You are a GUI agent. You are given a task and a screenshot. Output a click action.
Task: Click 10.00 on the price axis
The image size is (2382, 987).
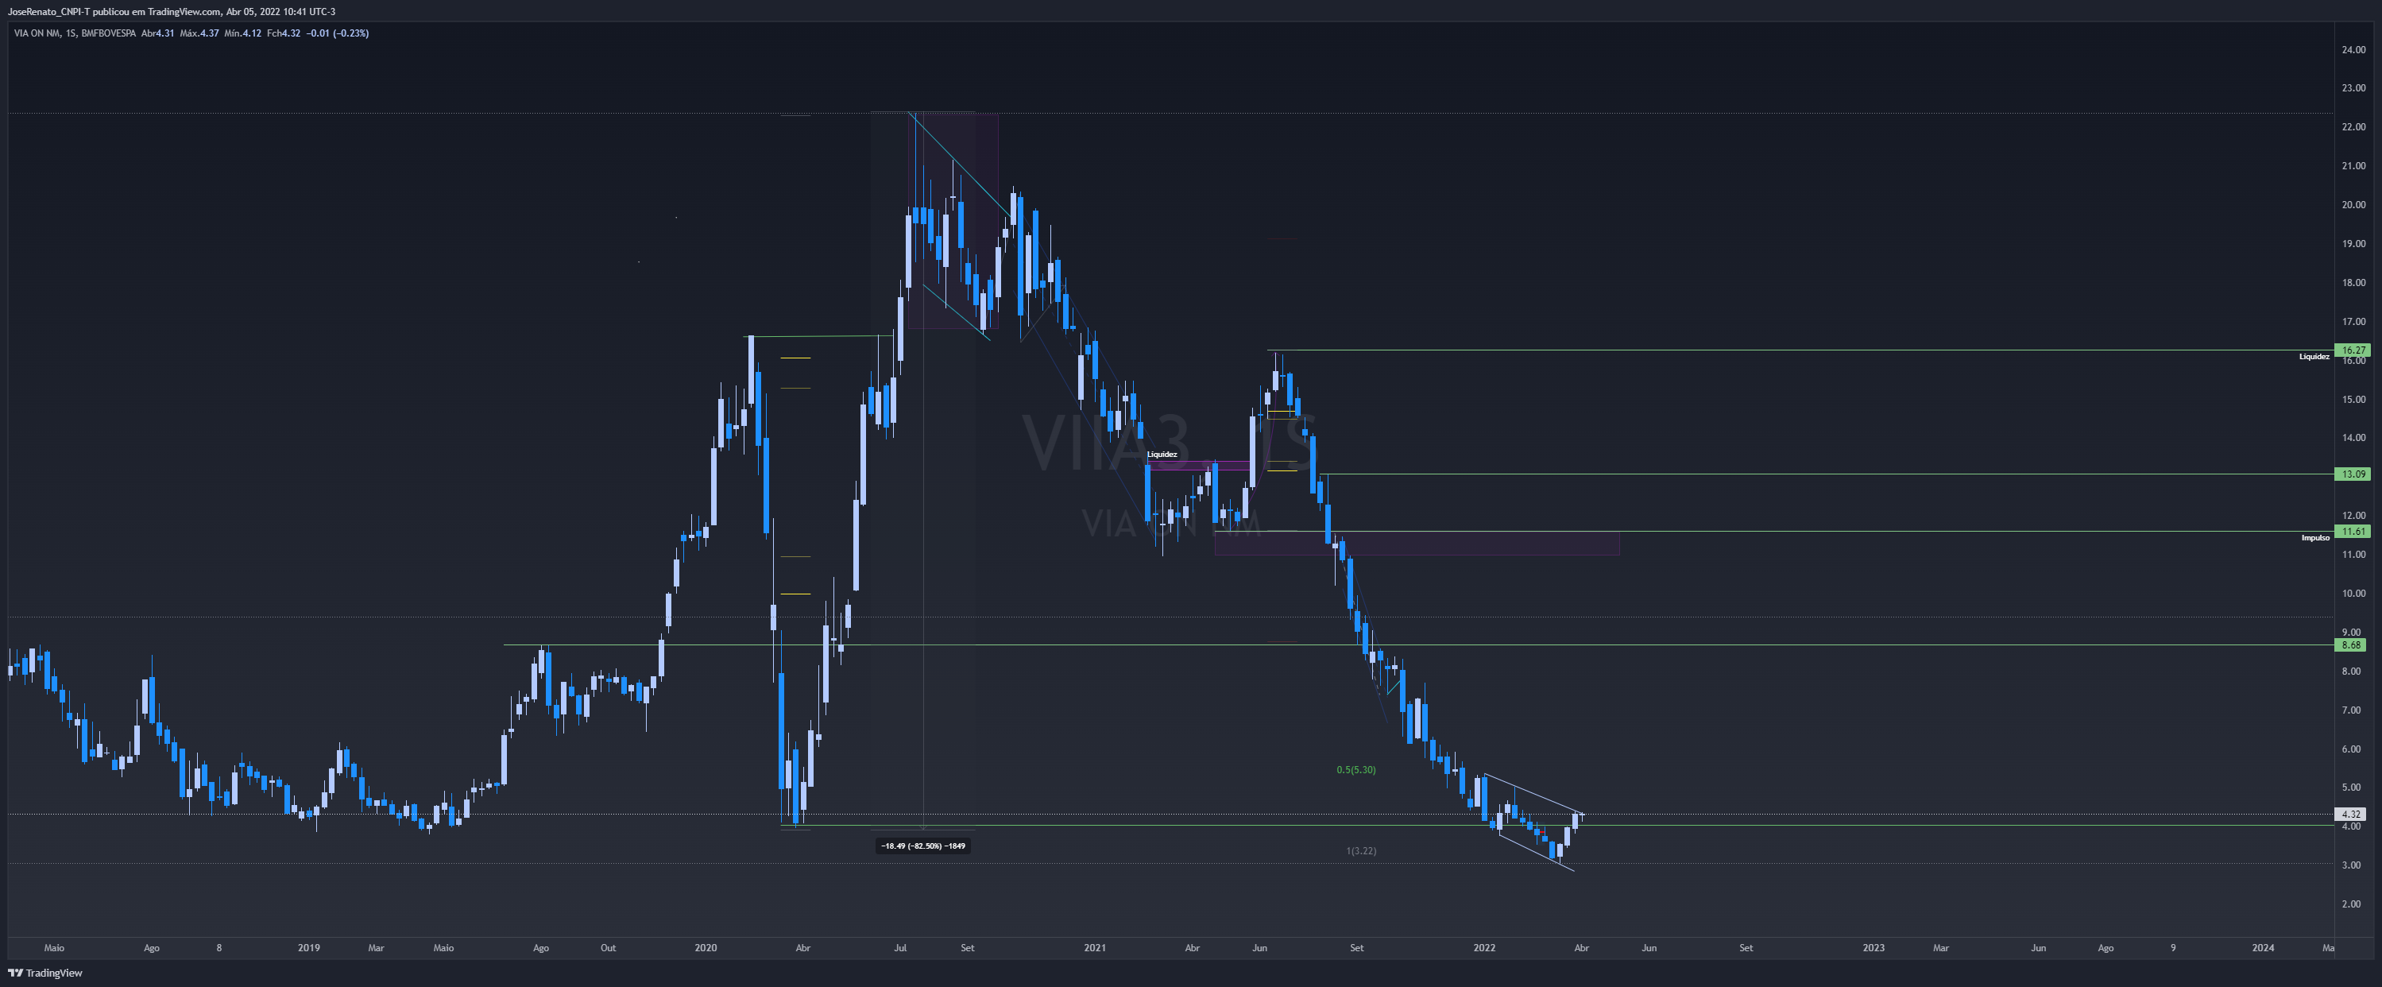pyautogui.click(x=2353, y=593)
